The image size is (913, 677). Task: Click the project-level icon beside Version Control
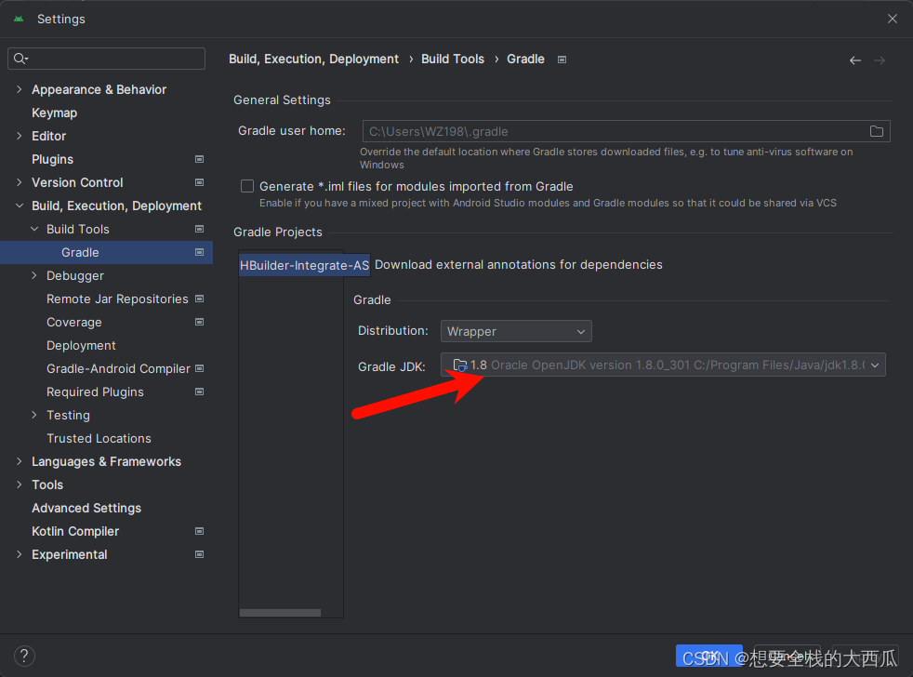[199, 182]
